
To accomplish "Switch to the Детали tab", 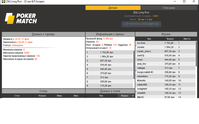I will [x=113, y=8].
